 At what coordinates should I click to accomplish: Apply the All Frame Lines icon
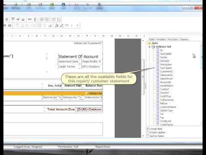point(39,25)
